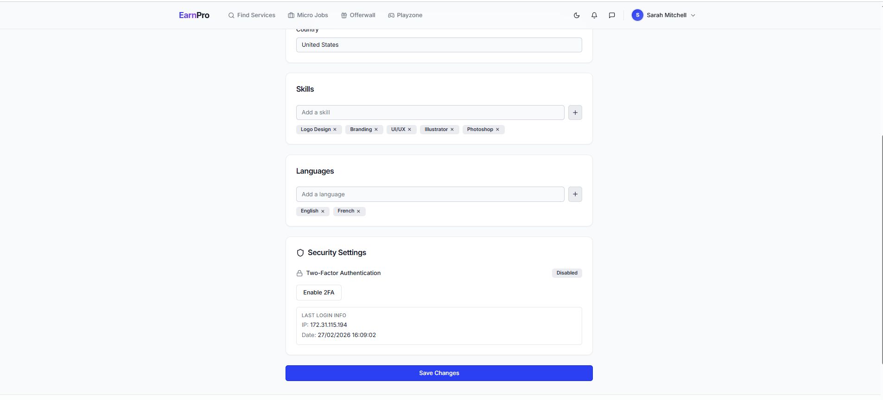The width and height of the screenshot is (883, 400).
Task: Click the plus icon to add skill
Action: coord(575,112)
